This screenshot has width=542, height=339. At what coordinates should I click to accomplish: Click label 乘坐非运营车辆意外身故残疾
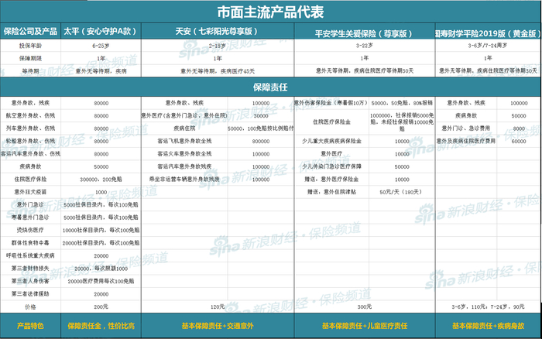click(184, 180)
